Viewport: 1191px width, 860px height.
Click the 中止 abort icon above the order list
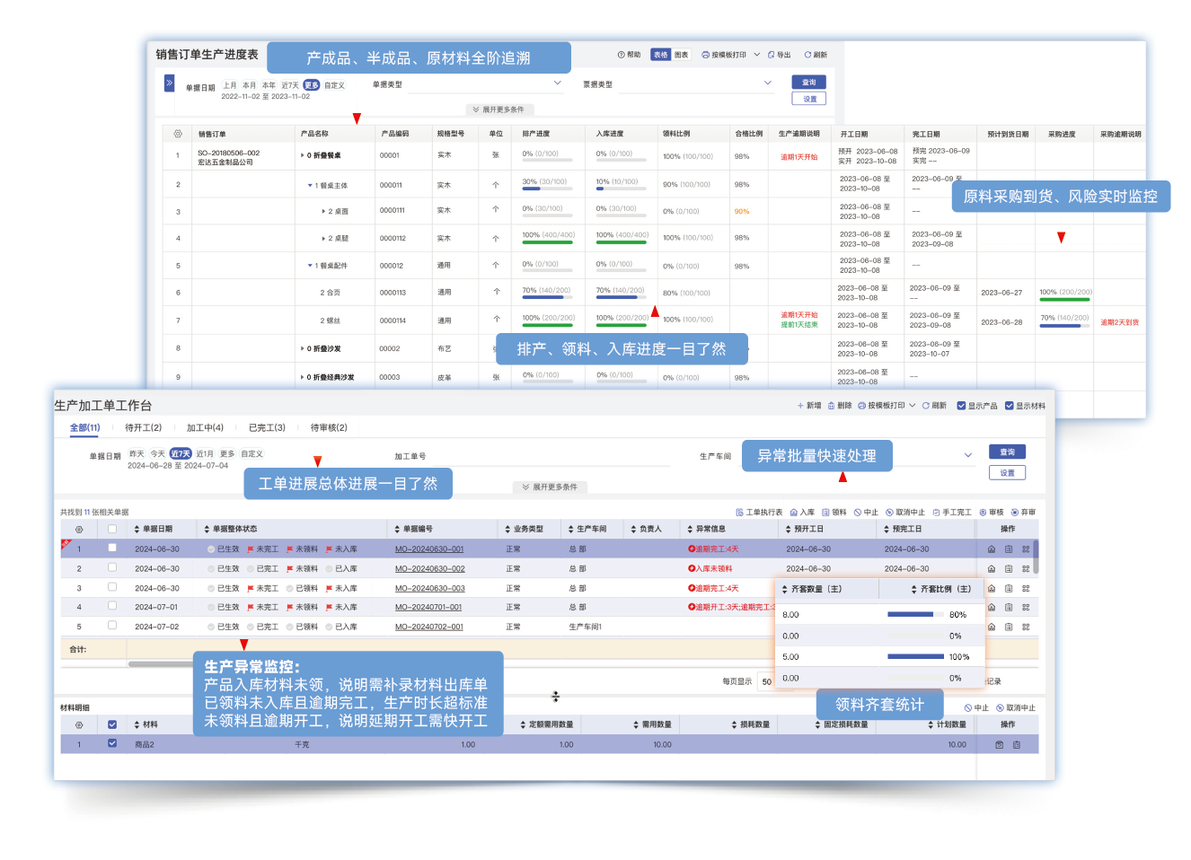[x=867, y=512]
